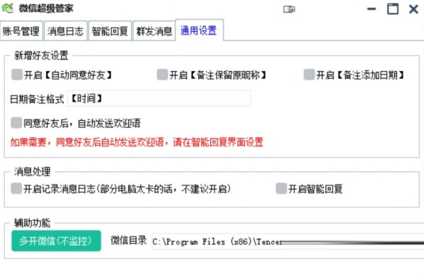
Task: Click the skin switch icon in title bar
Action: tap(289, 9)
